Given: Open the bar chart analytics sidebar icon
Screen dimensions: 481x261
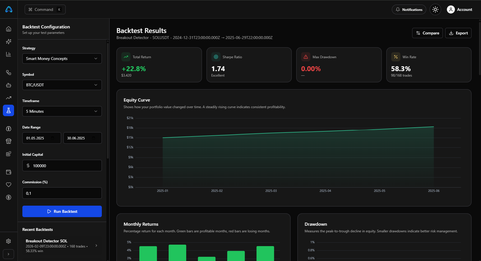Looking at the screenshot, I should [9, 54].
